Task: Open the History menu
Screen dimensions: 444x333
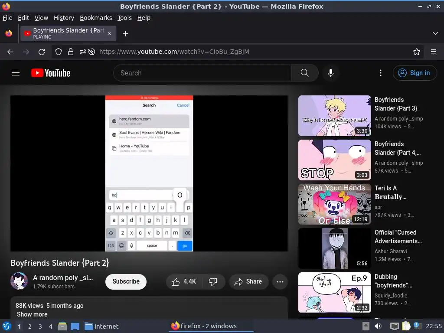Action: coord(64,18)
